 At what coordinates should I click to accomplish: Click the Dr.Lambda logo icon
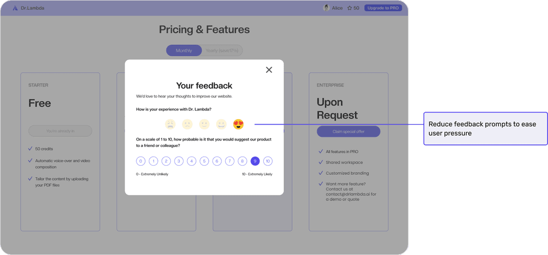coord(15,8)
